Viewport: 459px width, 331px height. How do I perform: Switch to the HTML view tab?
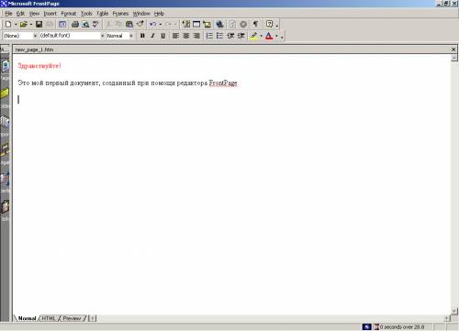click(x=49, y=318)
